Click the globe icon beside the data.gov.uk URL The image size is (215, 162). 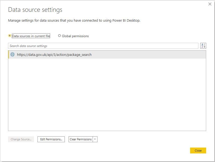click(13, 55)
